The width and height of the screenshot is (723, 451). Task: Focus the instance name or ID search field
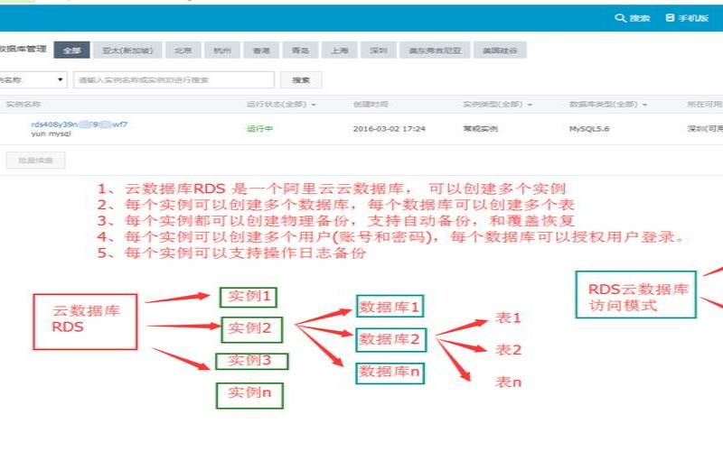coord(174,79)
